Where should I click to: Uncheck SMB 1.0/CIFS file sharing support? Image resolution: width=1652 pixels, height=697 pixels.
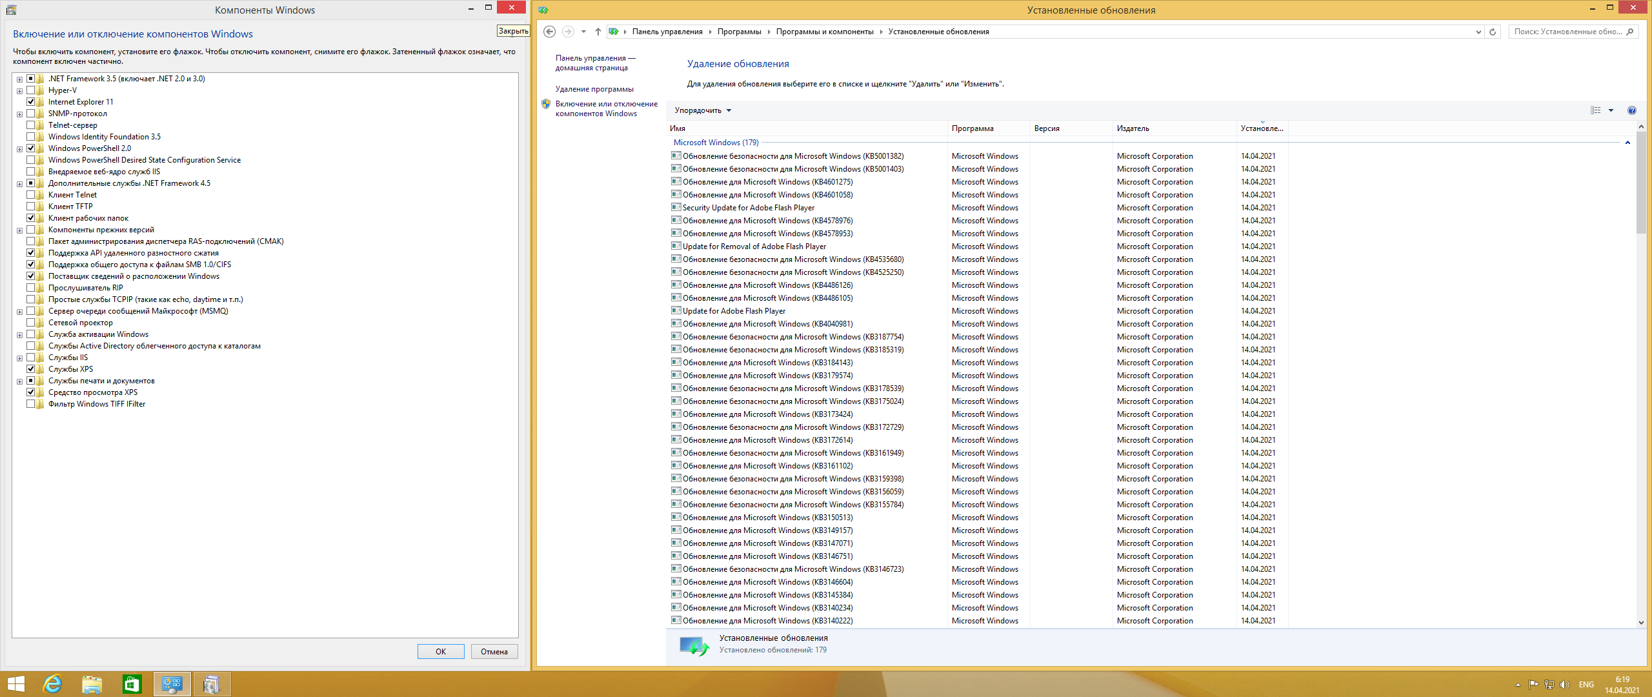click(30, 265)
